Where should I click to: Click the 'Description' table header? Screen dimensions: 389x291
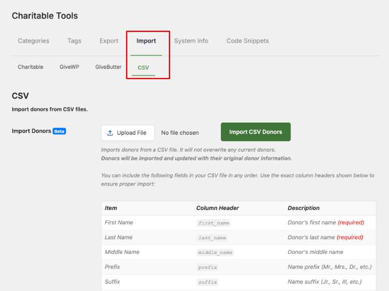303,208
